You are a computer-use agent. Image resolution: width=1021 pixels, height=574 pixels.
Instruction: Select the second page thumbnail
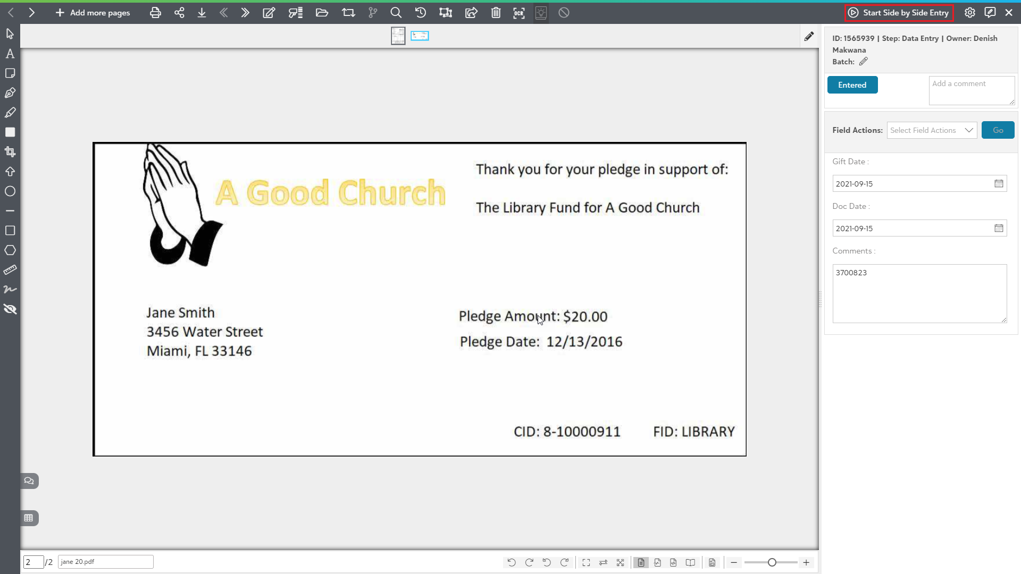(420, 36)
